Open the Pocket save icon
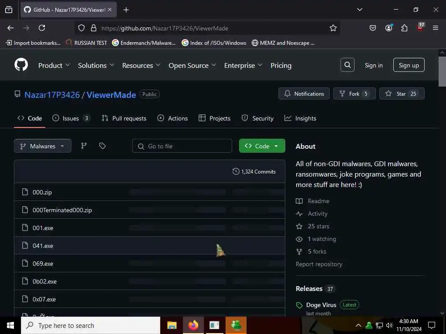 373,28
